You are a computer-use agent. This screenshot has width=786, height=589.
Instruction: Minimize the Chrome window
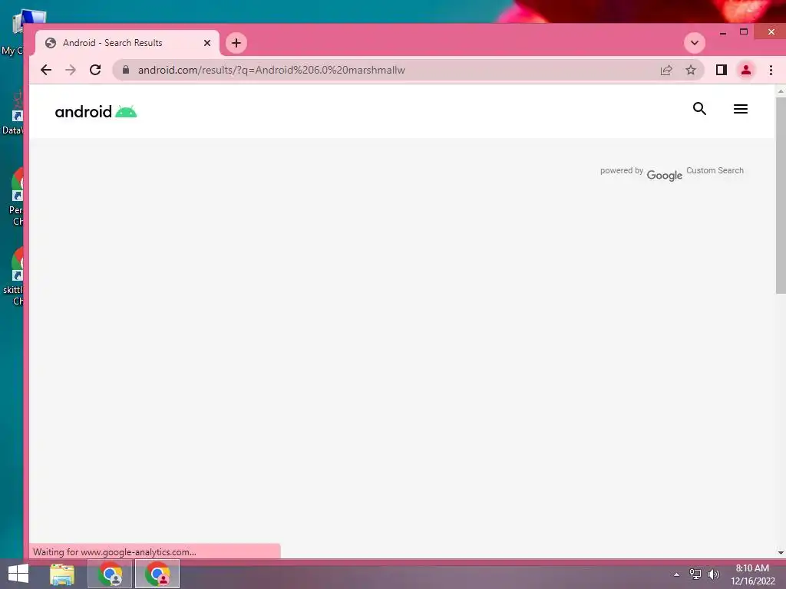723,32
